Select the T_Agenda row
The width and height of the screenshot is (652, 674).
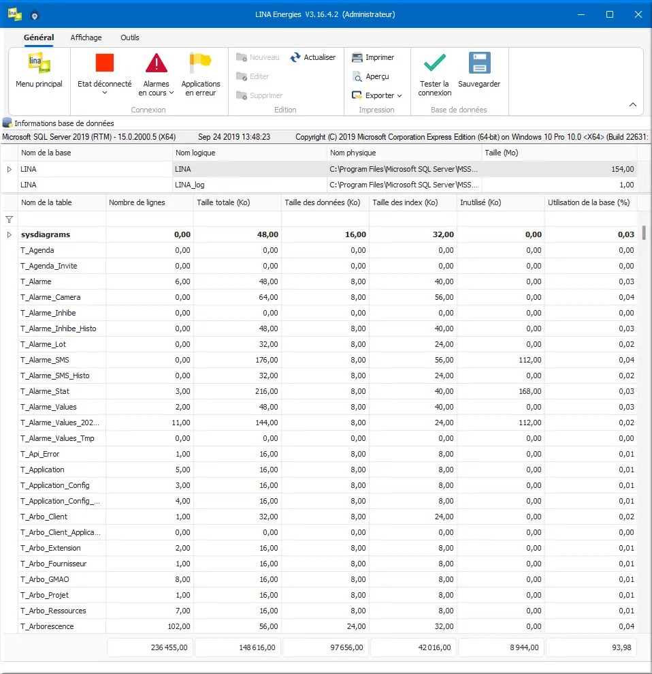point(327,250)
